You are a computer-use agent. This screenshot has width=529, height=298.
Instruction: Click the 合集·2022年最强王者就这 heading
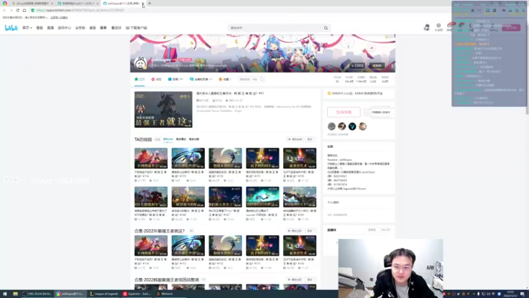[159, 230]
